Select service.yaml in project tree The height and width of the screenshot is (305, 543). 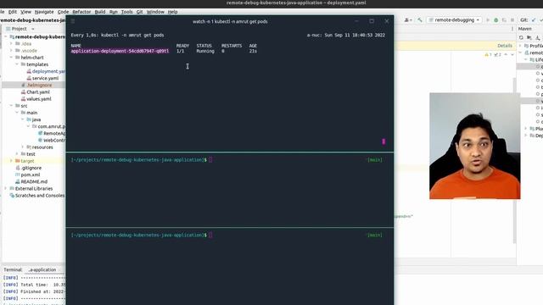(45, 78)
